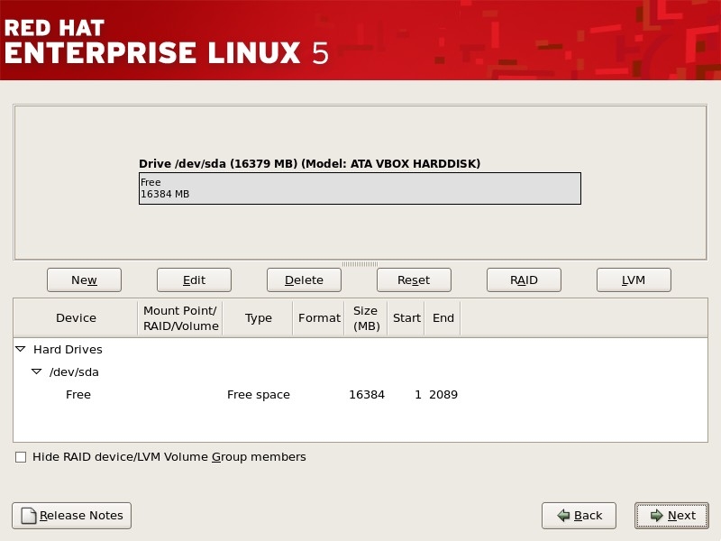The image size is (721, 541).
Task: Go Back to previous step
Action: coord(579,515)
